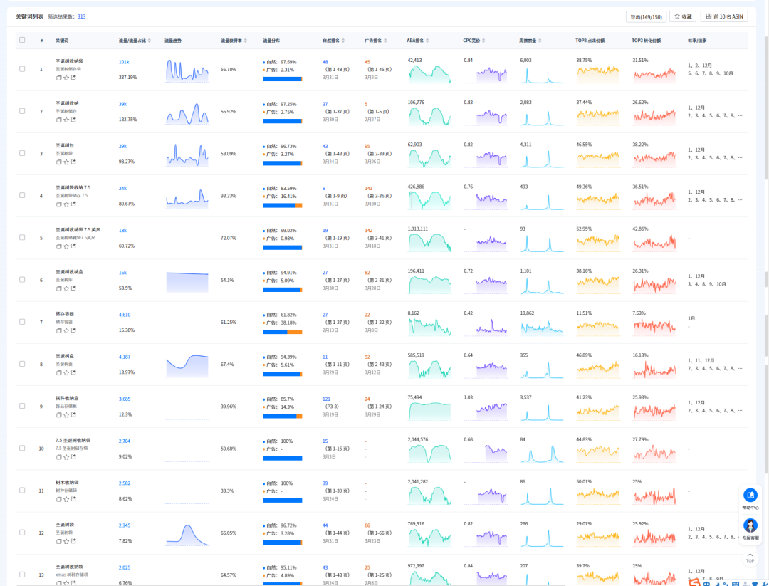
Task: Expand the season ellipsis in row 2
Action: tap(740, 116)
